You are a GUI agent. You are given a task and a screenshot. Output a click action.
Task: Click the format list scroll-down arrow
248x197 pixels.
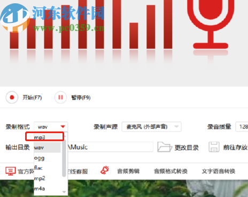pos(64,192)
